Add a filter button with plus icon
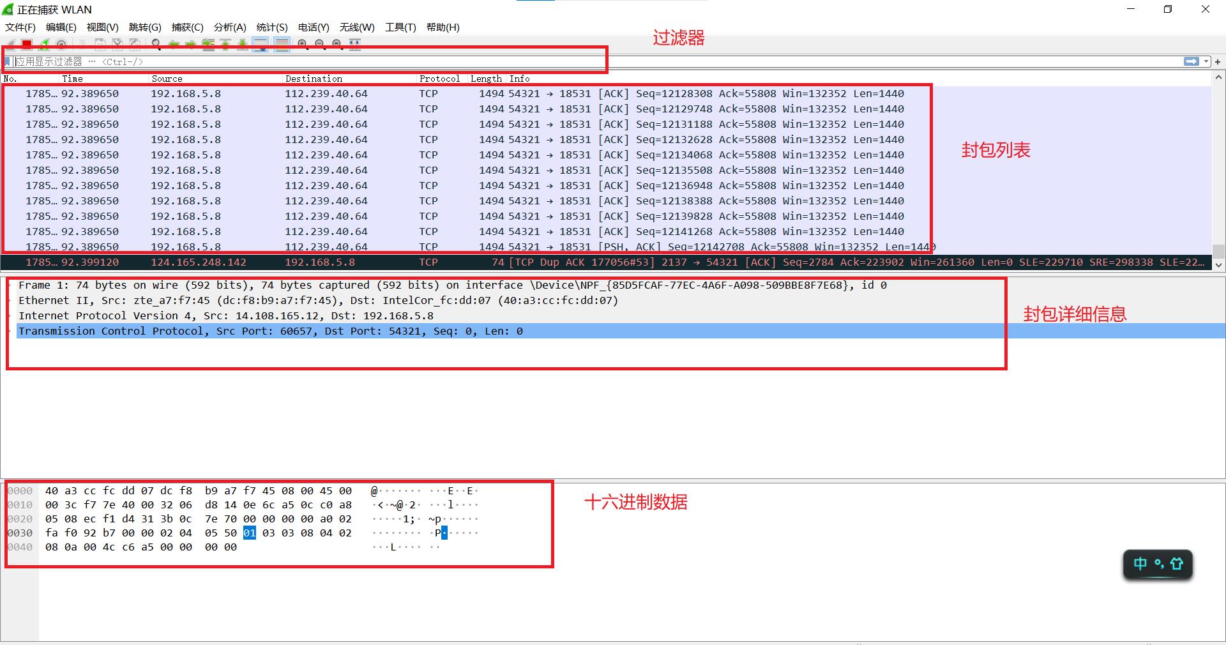The image size is (1226, 645). click(x=1218, y=62)
